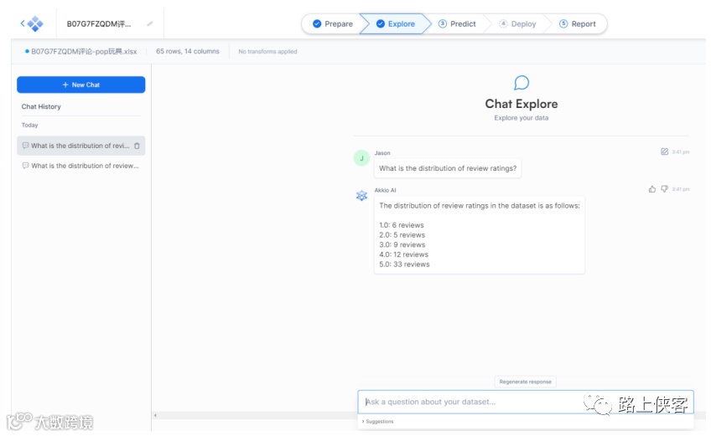This screenshot has width=711, height=436.
Task: Click the '4.0: 12 reviews' line
Action: click(x=403, y=254)
